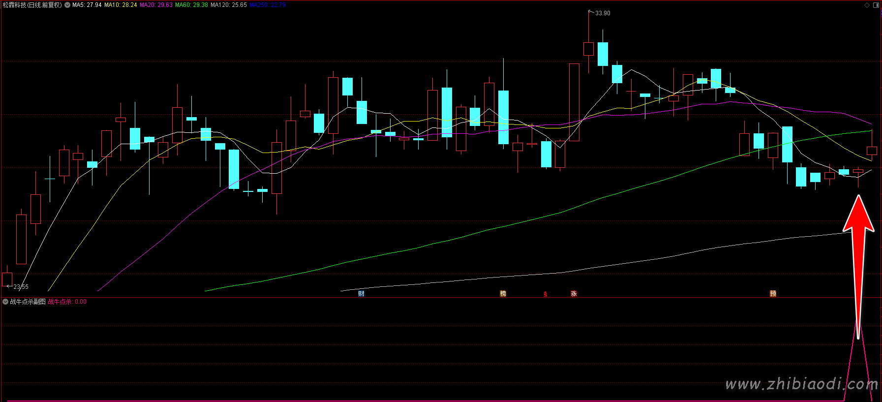The width and height of the screenshot is (882, 402).
Task: Select the MA5 moving average label
Action: [87, 5]
